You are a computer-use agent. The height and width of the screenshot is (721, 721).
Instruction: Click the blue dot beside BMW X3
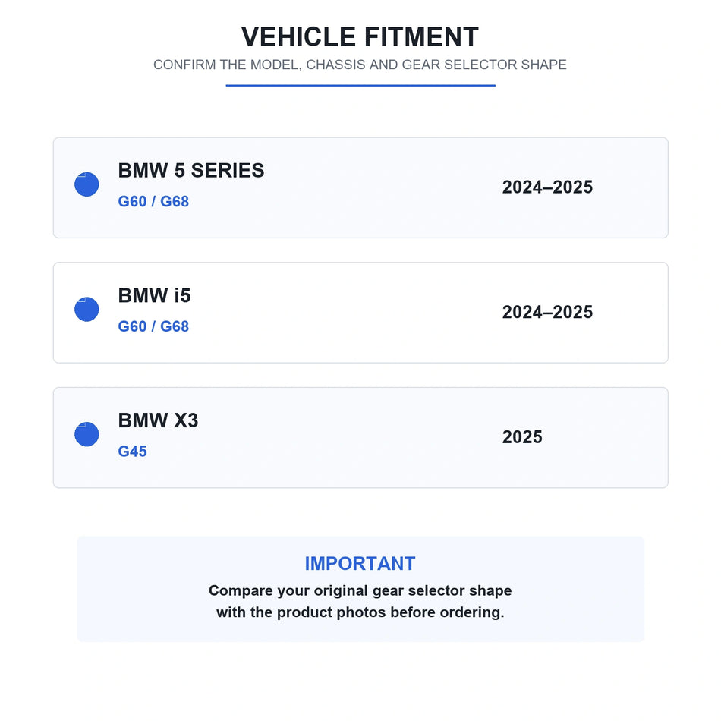pyautogui.click(x=87, y=434)
